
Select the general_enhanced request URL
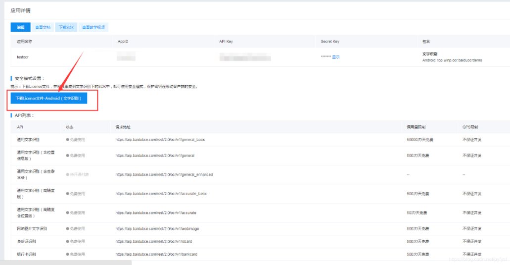(x=164, y=174)
